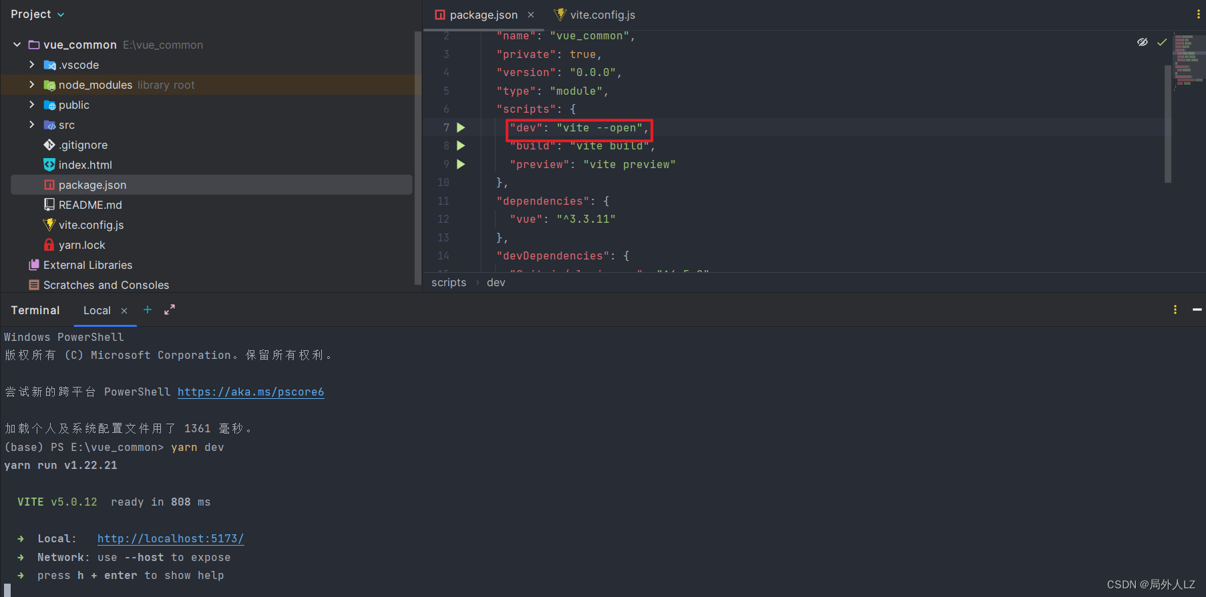
Task: Click the vue_common project folder icon
Action: (x=34, y=45)
